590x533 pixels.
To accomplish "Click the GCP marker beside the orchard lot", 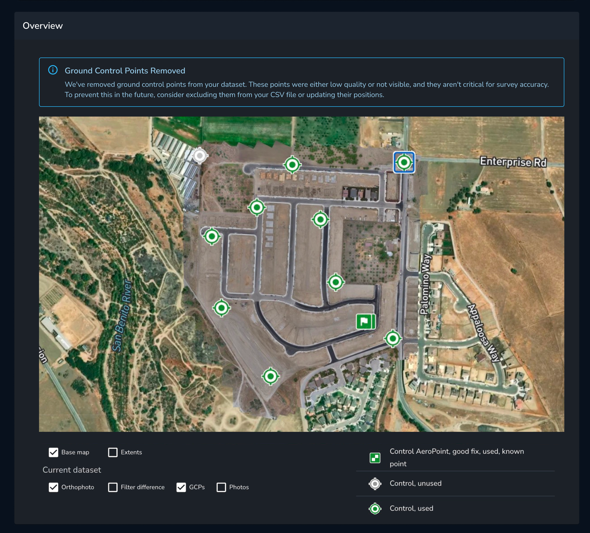I will pos(336,282).
